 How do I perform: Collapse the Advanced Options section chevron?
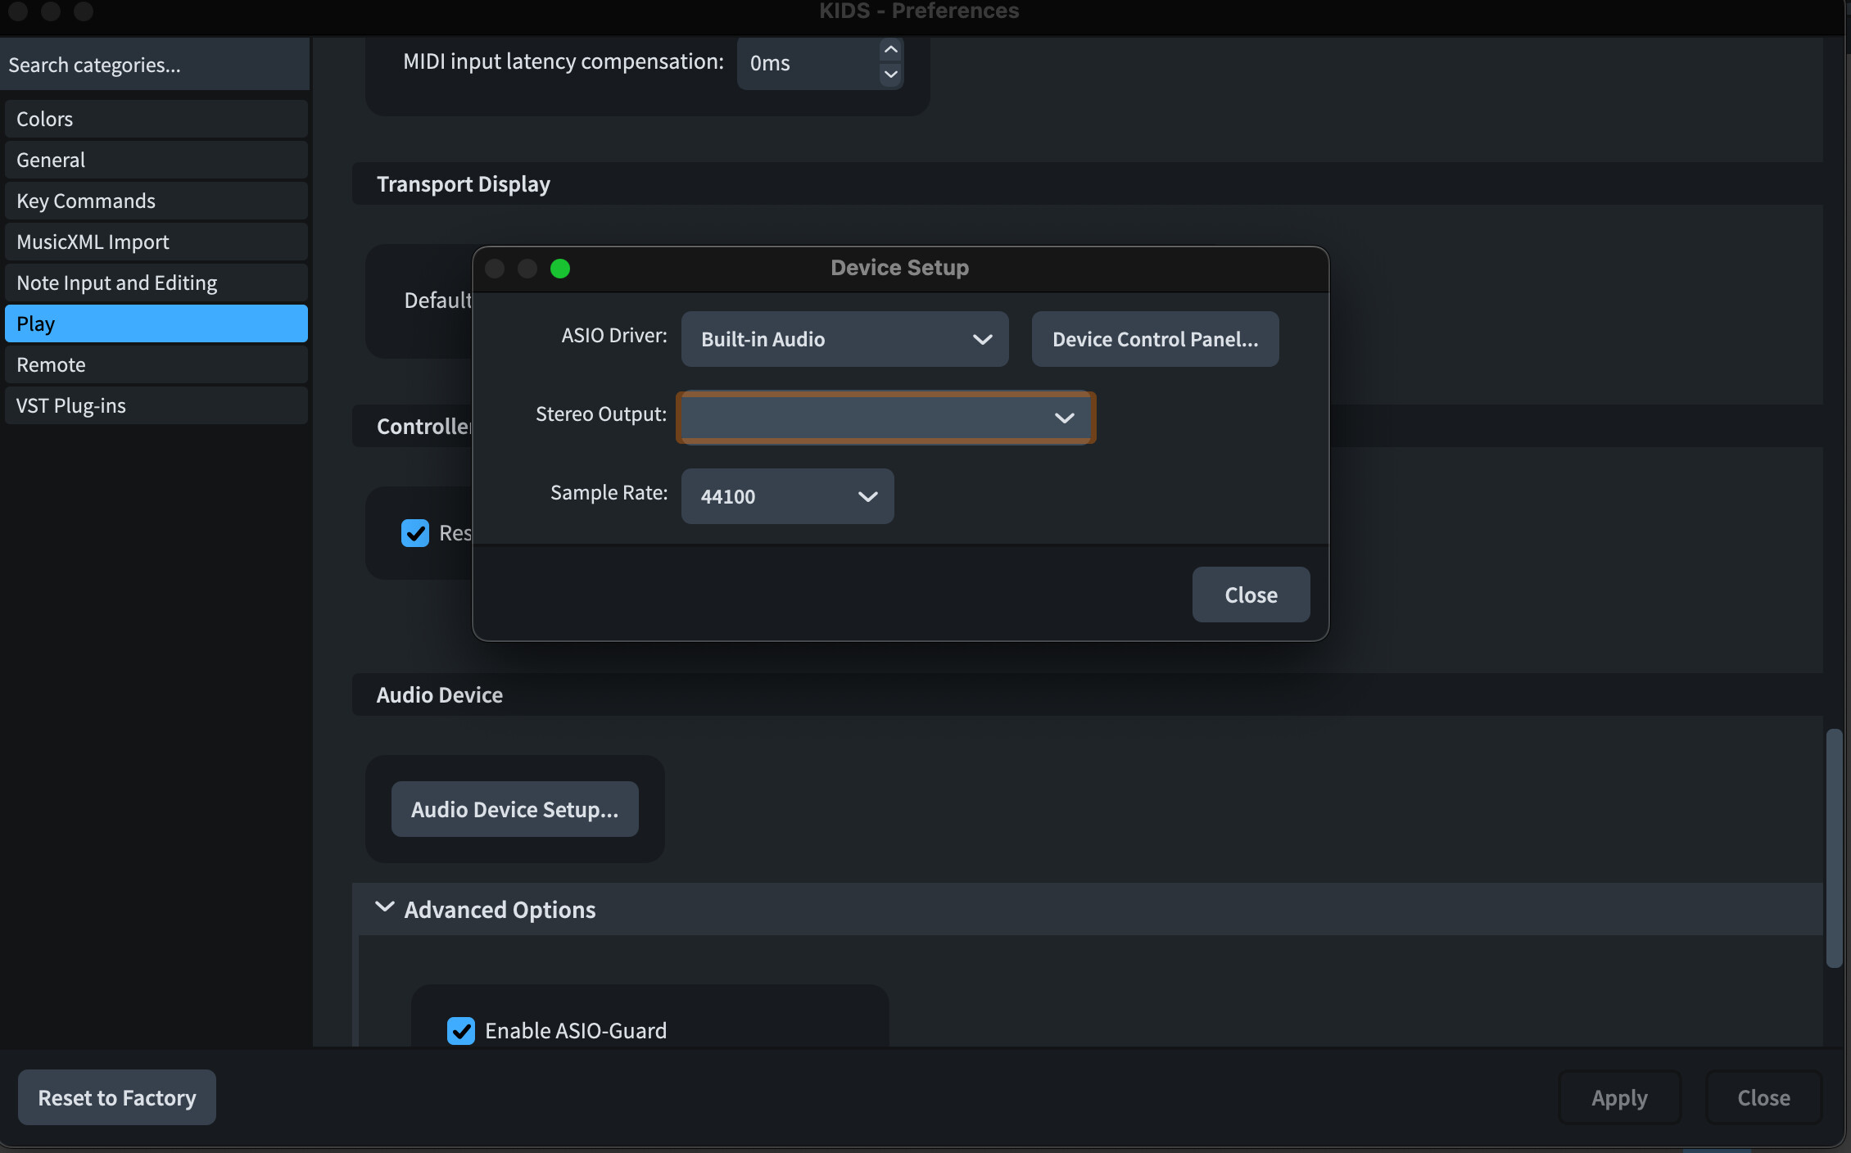click(x=384, y=907)
